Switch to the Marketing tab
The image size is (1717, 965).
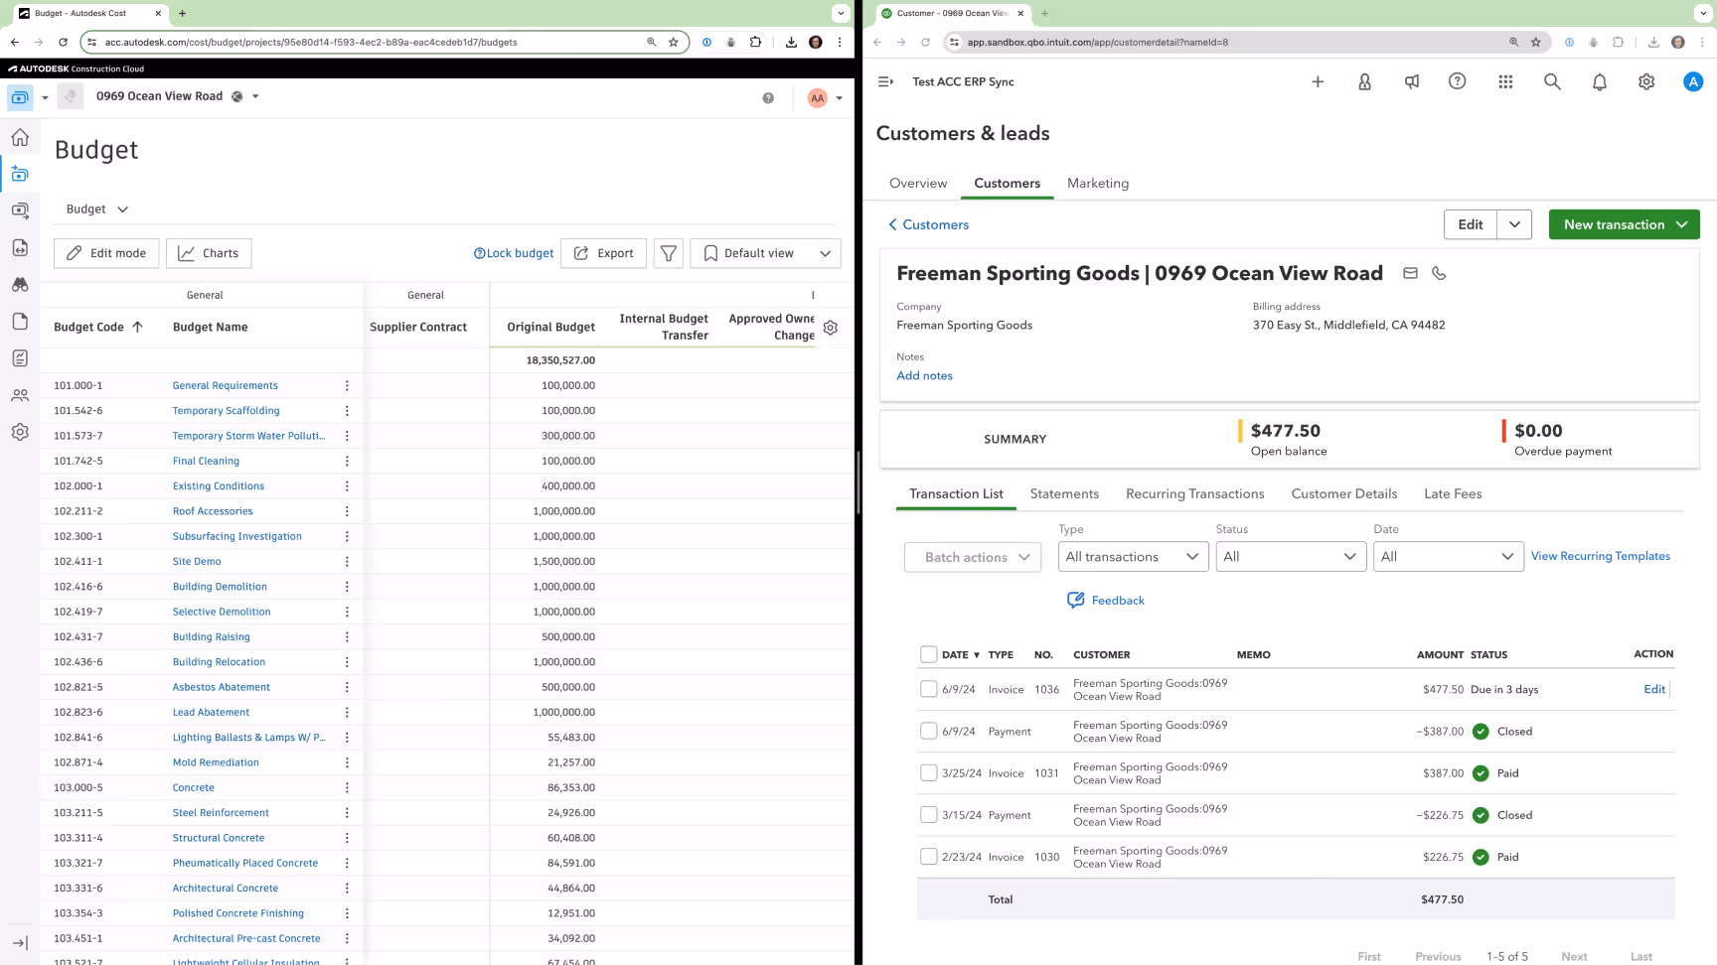point(1098,183)
